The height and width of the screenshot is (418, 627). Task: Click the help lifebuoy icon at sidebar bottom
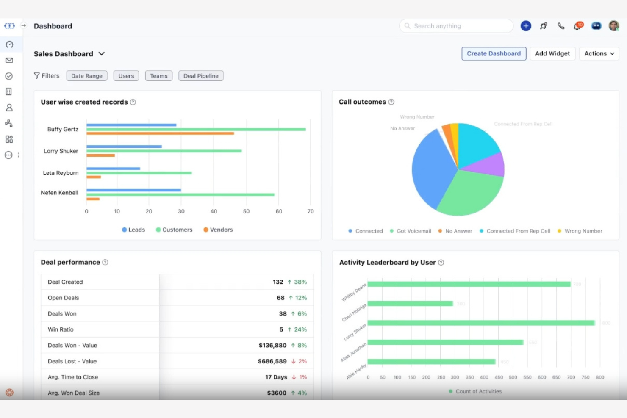click(9, 393)
